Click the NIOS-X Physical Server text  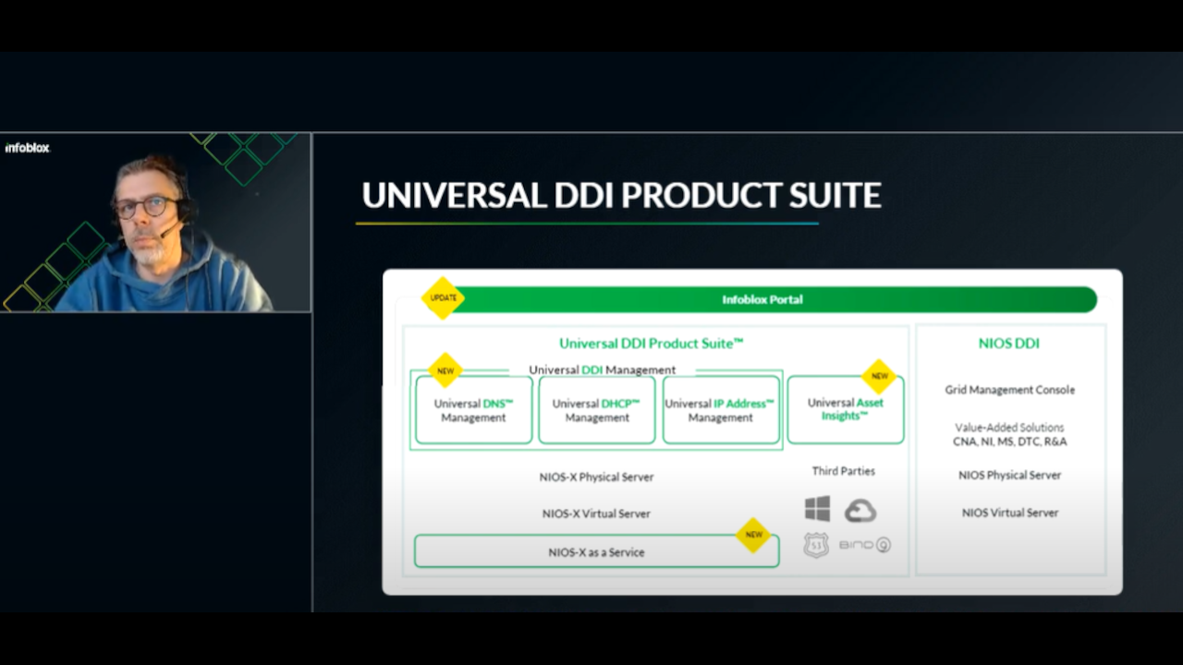(x=596, y=478)
